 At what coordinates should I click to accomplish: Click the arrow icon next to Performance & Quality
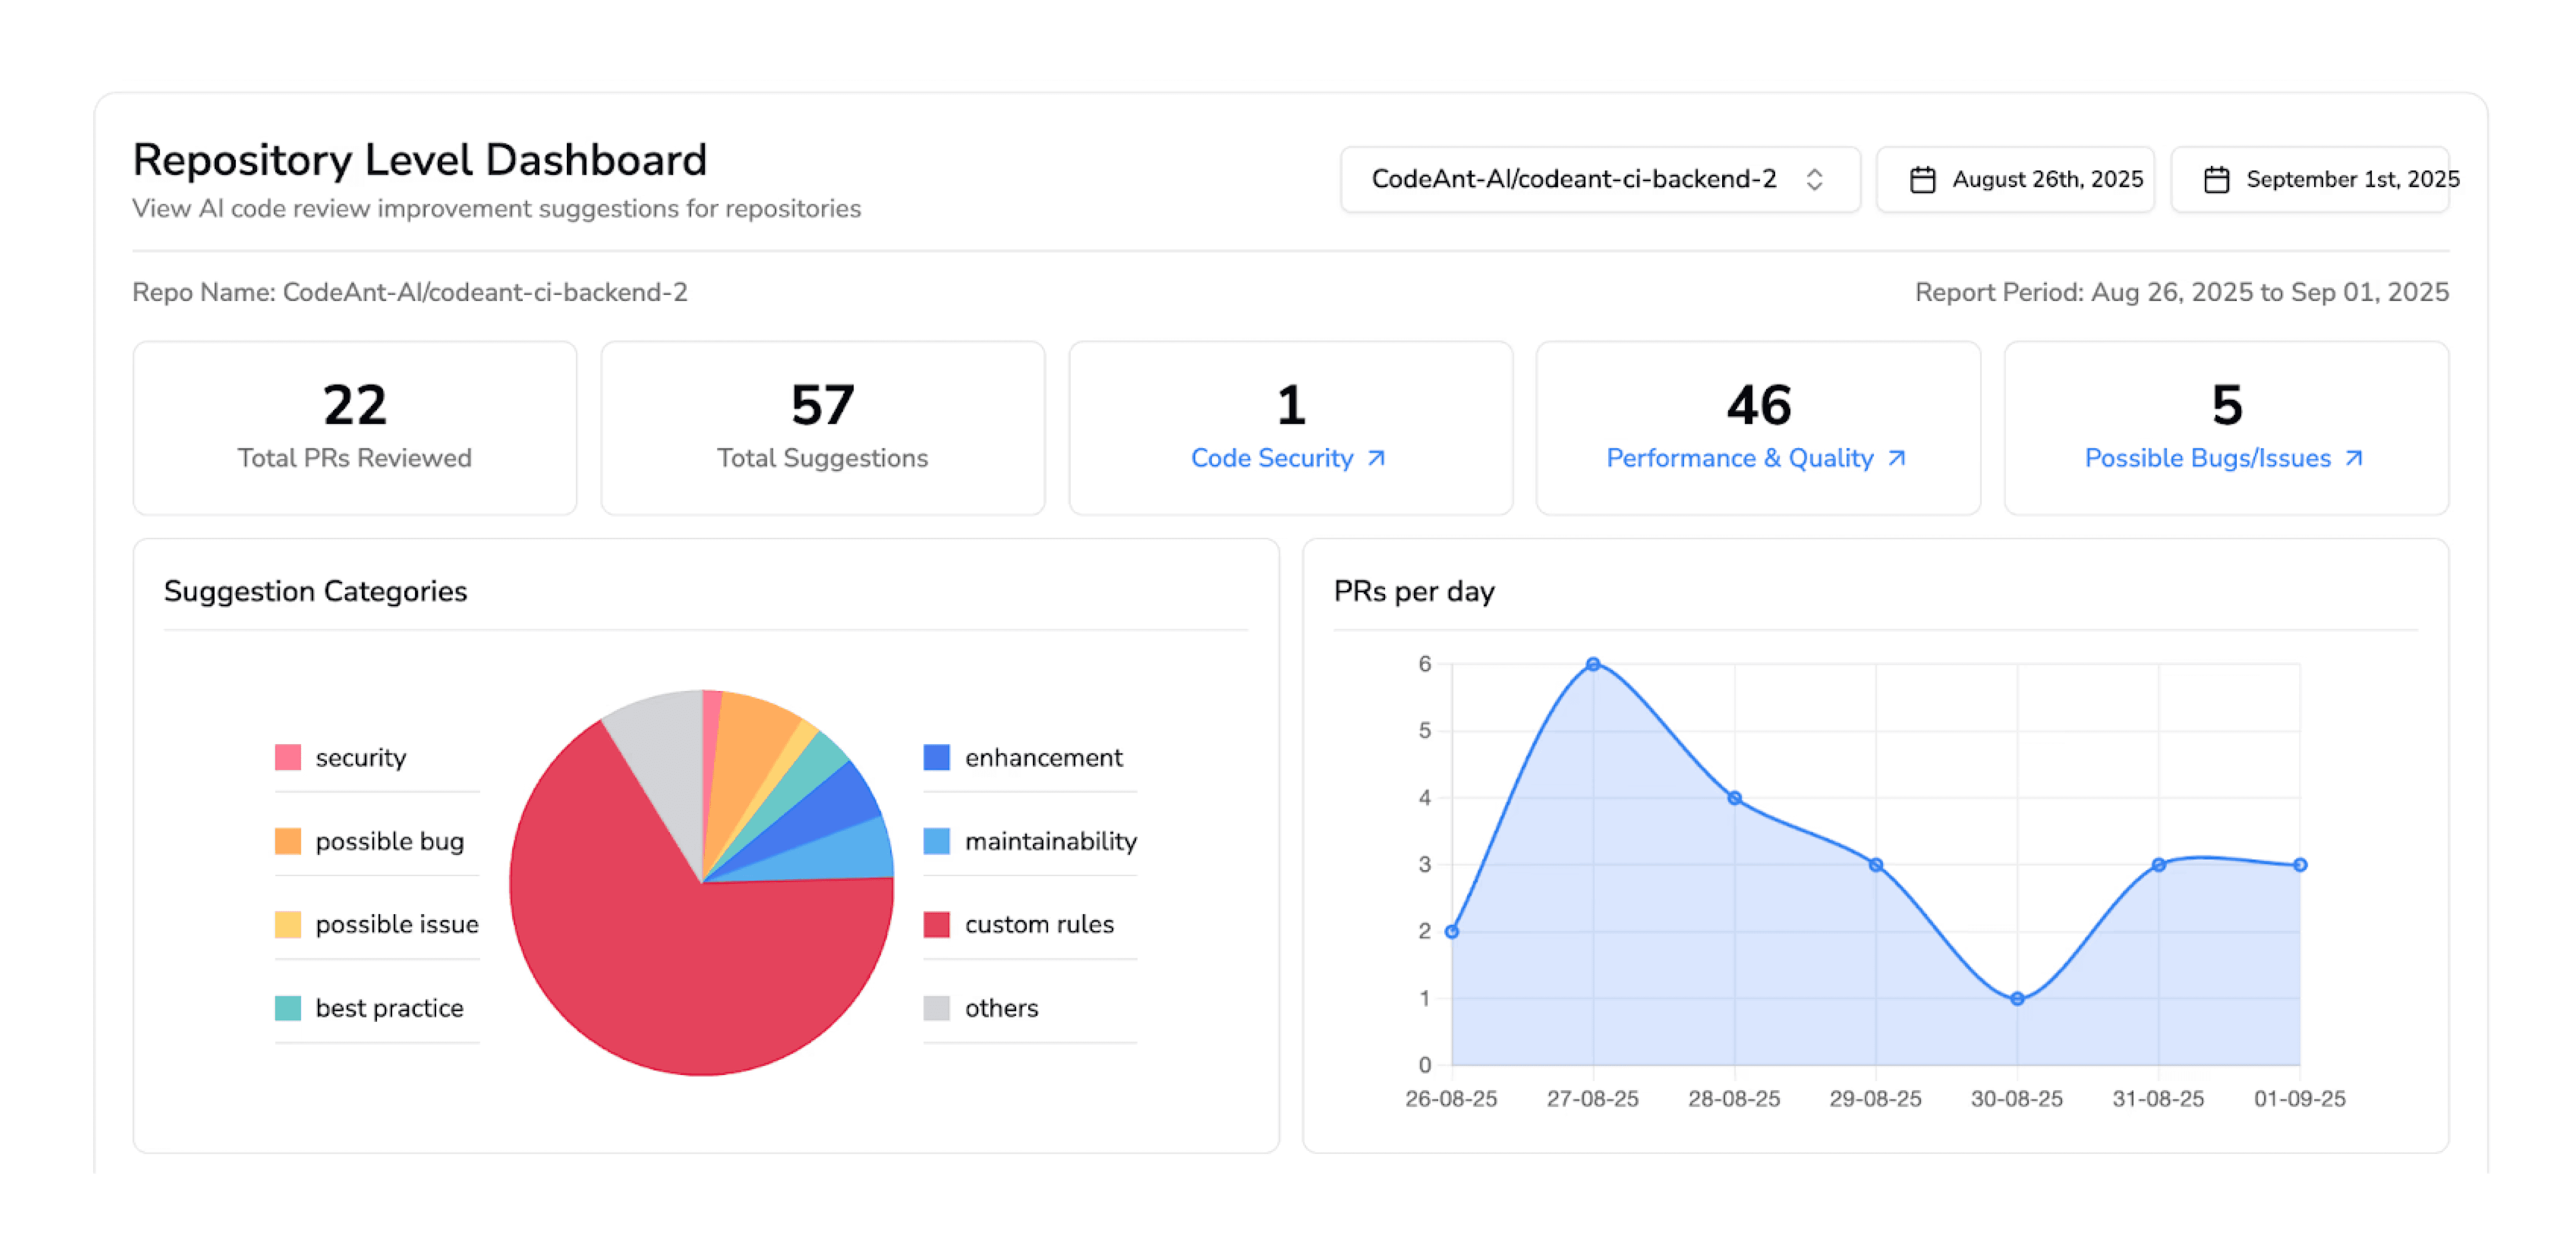[1895, 458]
